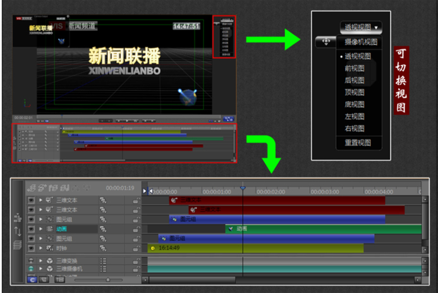This screenshot has width=438, height=293.
Task: Select the green 动画 clip on the timeline
Action: (323, 229)
